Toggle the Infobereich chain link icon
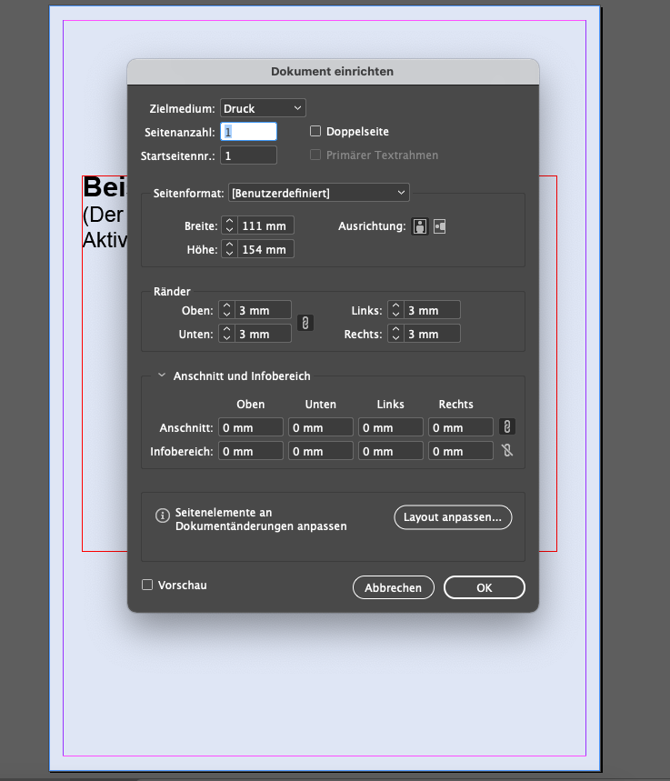This screenshot has width=670, height=781. pyautogui.click(x=508, y=450)
